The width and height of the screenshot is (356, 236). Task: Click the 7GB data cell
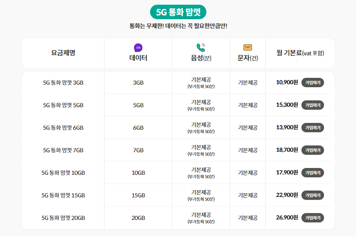138,150
